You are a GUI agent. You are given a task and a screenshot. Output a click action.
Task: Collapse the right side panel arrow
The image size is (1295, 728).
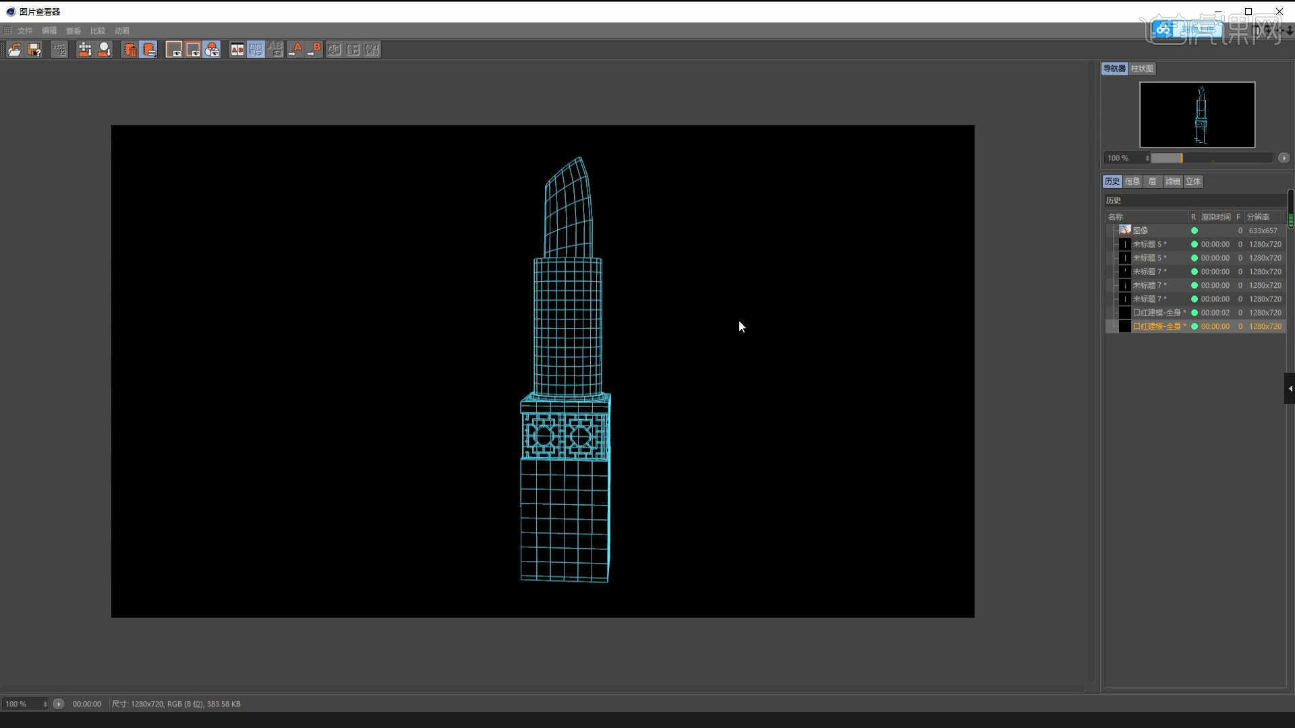coord(1290,388)
